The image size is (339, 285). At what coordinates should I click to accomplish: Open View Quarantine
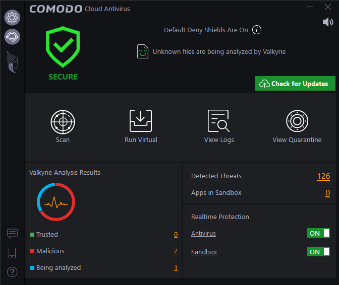tap(297, 121)
